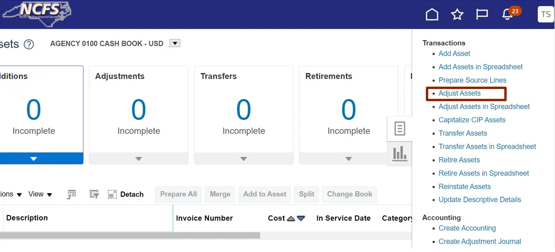This screenshot has width=555, height=252.
Task: Click the Detach table icon
Action: tap(112, 194)
